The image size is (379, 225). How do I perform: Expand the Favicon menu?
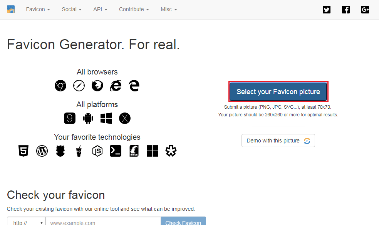coord(38,9)
